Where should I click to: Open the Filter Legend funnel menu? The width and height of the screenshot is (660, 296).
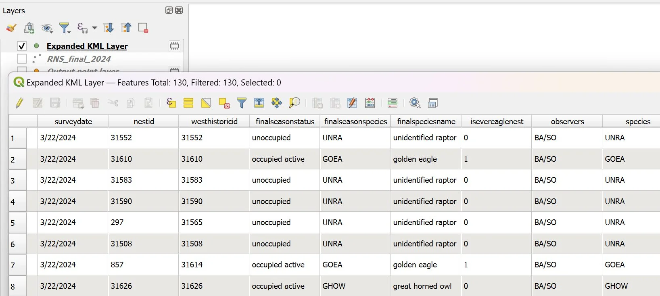click(65, 28)
